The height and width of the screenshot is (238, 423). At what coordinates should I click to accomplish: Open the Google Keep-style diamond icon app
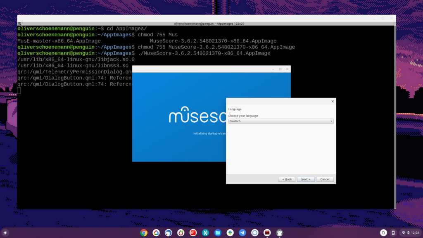tap(230, 233)
